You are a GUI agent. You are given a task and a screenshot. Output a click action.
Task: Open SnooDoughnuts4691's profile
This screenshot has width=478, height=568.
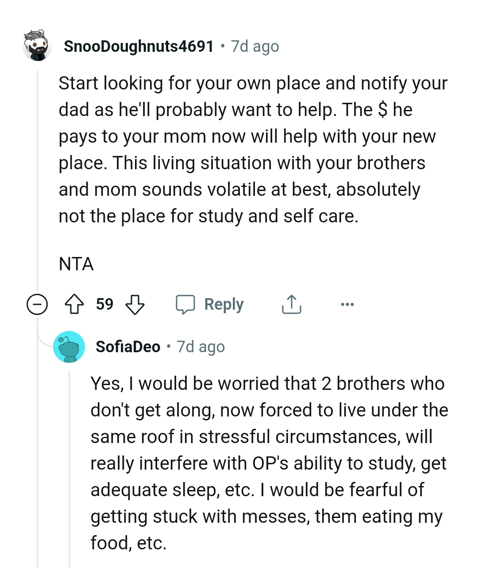(138, 46)
